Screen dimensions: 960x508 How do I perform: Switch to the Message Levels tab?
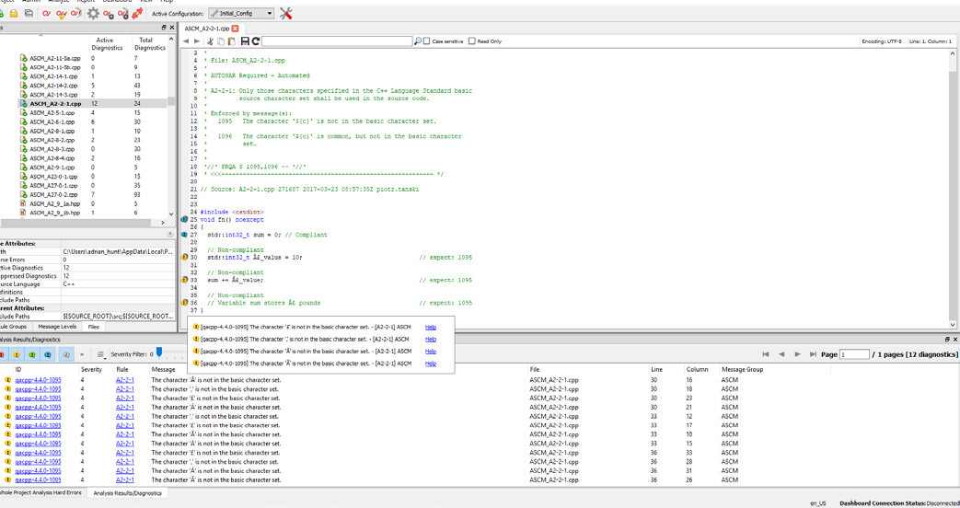(x=56, y=327)
